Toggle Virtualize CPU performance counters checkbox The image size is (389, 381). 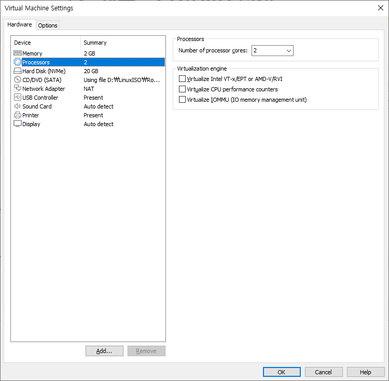(182, 89)
